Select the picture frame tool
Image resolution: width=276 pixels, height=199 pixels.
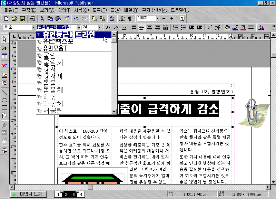(x=4, y=75)
